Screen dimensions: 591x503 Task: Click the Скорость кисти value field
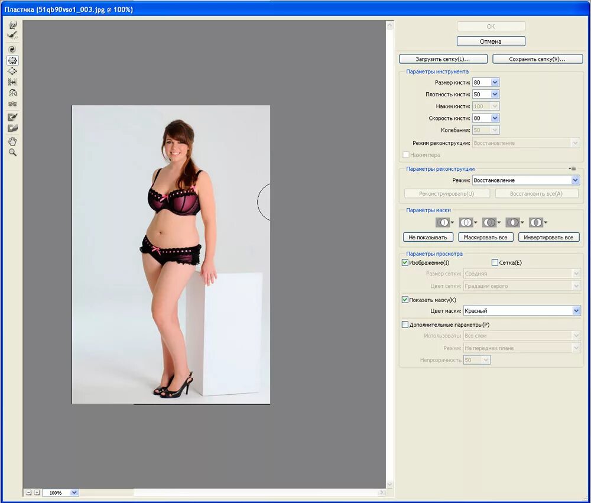(x=481, y=118)
